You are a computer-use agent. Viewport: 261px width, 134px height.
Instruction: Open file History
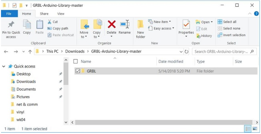204,36
